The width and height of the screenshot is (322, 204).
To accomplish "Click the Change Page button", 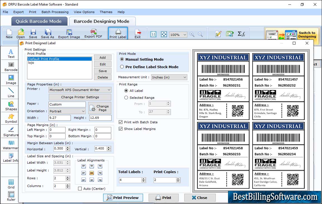I will (100, 108).
